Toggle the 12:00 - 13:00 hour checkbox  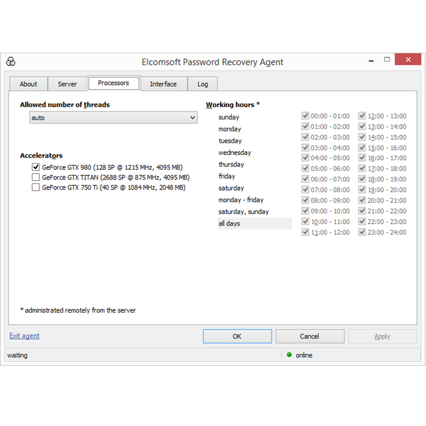pyautogui.click(x=362, y=116)
